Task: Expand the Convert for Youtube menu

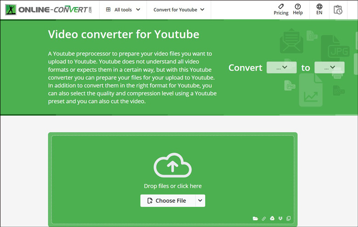Action: click(x=179, y=10)
